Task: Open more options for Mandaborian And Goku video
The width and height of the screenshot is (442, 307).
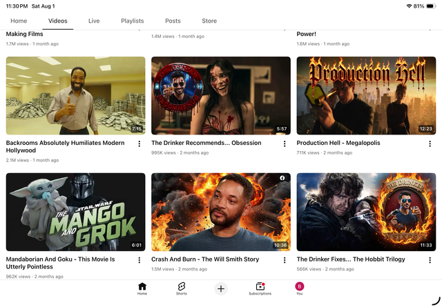Action: point(140,260)
